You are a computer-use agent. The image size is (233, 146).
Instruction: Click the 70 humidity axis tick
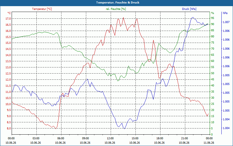213,49
